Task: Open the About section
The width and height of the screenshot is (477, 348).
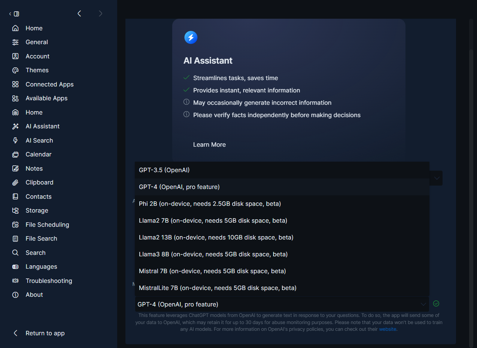Action: pos(34,294)
